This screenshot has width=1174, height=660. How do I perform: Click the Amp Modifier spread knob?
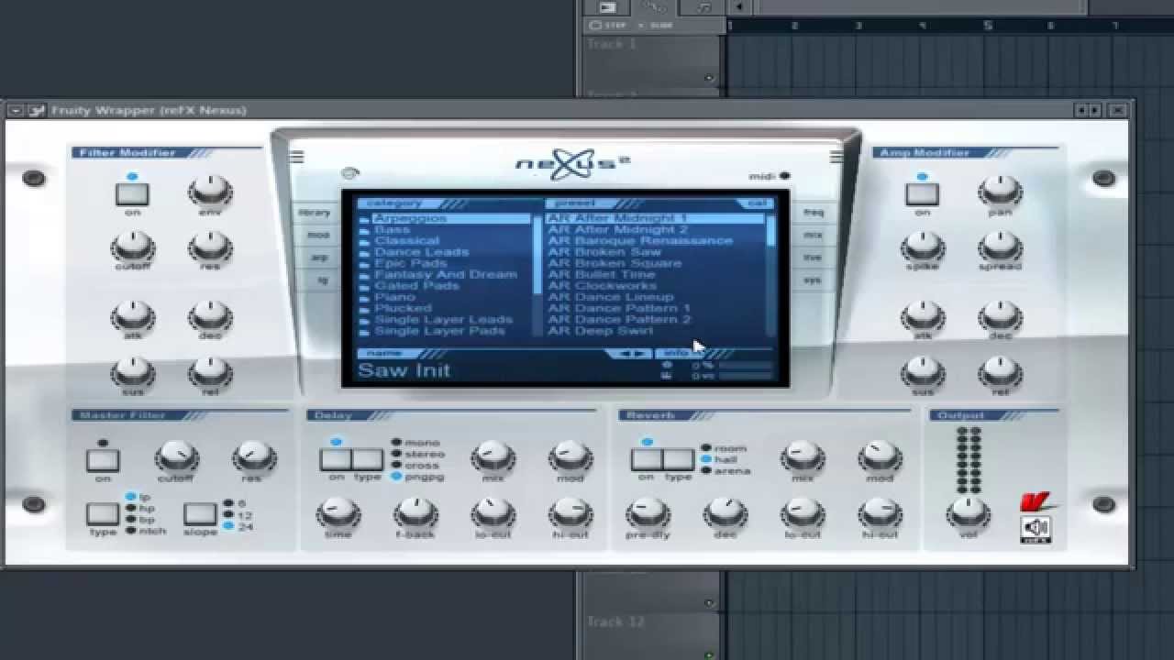point(1000,246)
